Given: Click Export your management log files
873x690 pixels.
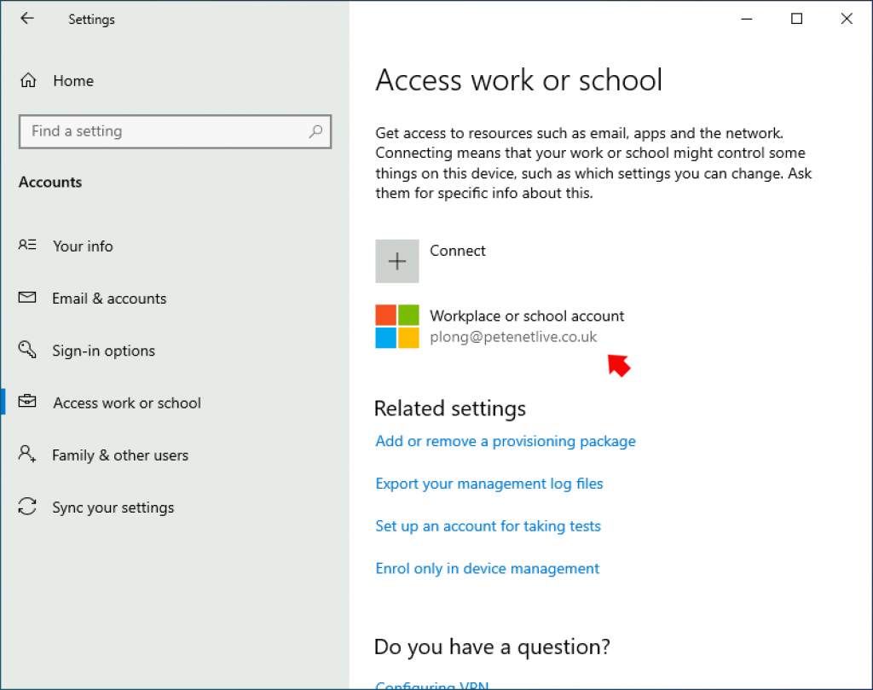Looking at the screenshot, I should pyautogui.click(x=489, y=484).
